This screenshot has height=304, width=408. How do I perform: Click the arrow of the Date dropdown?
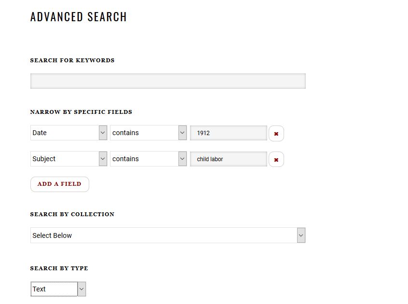(x=103, y=133)
